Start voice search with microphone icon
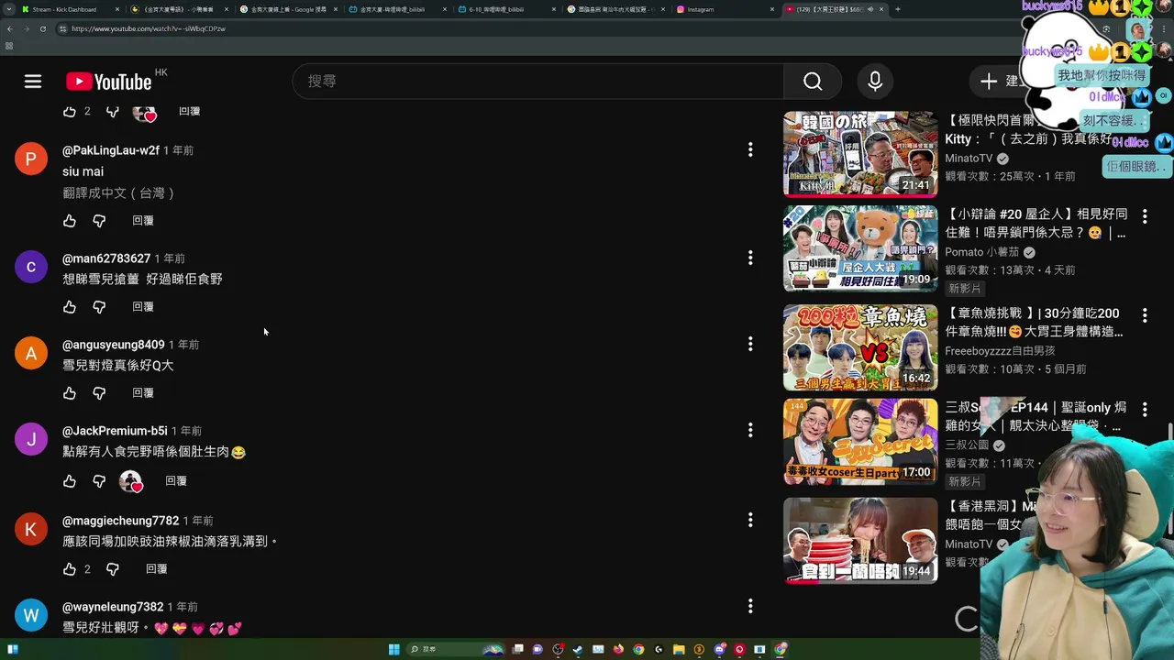 tap(875, 82)
